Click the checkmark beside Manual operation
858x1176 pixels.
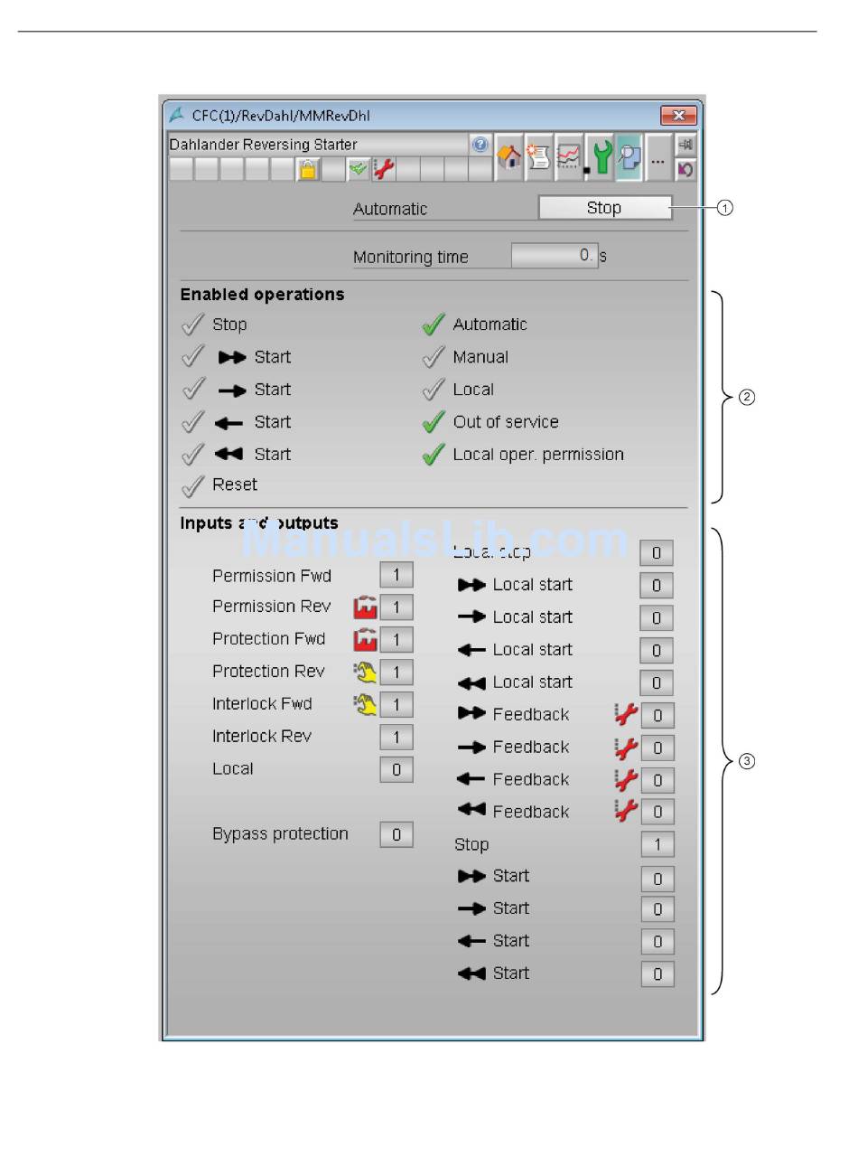[x=434, y=357]
